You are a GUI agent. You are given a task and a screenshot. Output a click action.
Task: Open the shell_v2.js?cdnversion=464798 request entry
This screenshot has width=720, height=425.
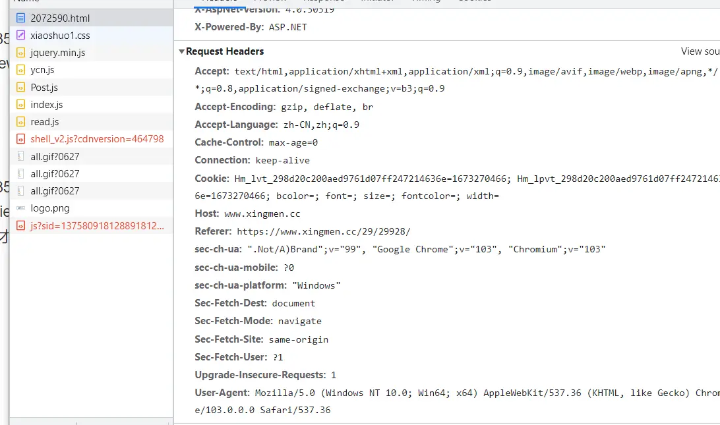[97, 139]
